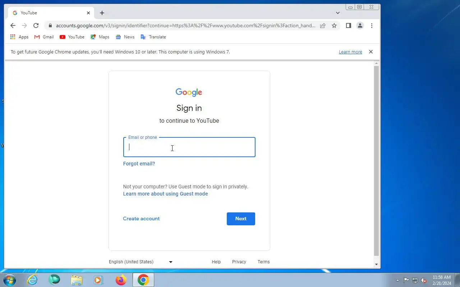Close the YouTube tab
The height and width of the screenshot is (287, 460).
click(x=88, y=13)
